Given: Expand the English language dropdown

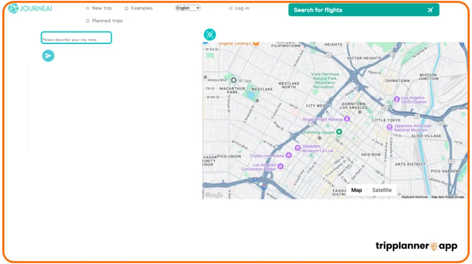Looking at the screenshot, I should (188, 8).
